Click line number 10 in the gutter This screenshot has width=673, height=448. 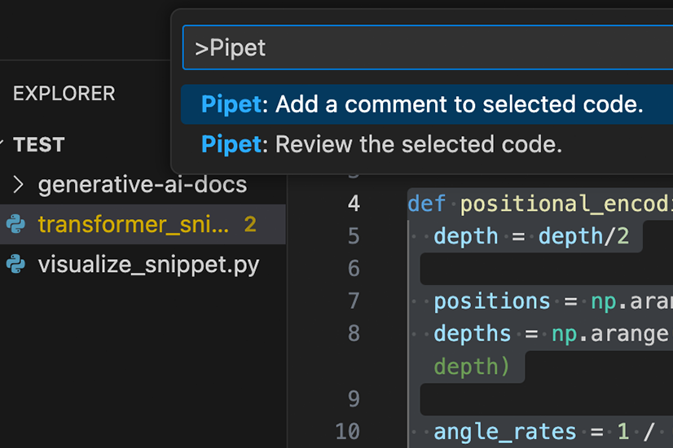click(347, 431)
